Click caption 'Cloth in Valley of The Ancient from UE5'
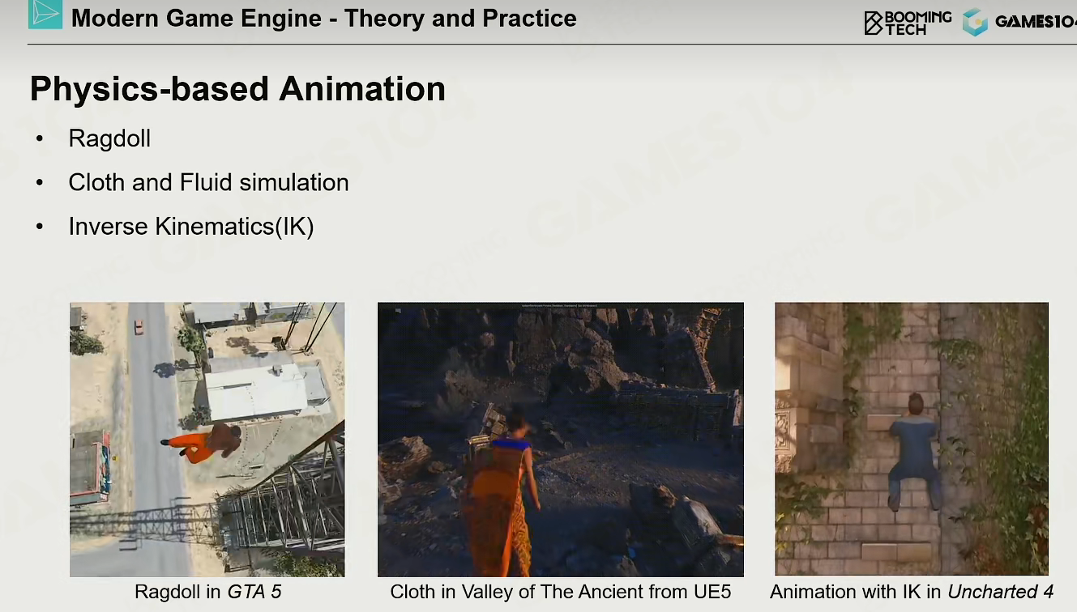Screen dimensions: 1077x612 [x=561, y=592]
